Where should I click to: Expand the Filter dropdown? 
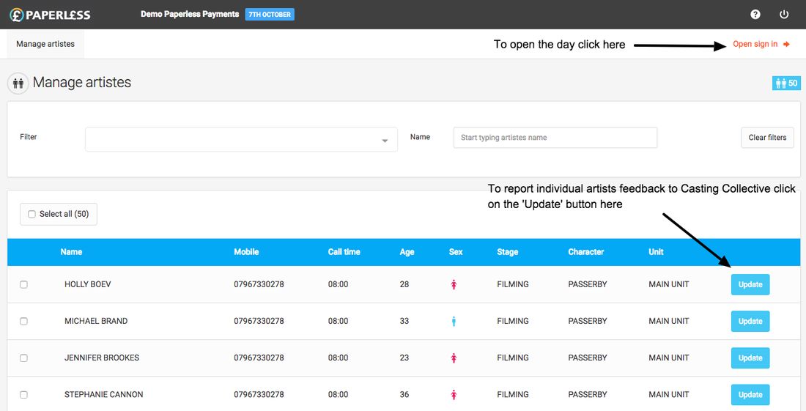(x=241, y=140)
